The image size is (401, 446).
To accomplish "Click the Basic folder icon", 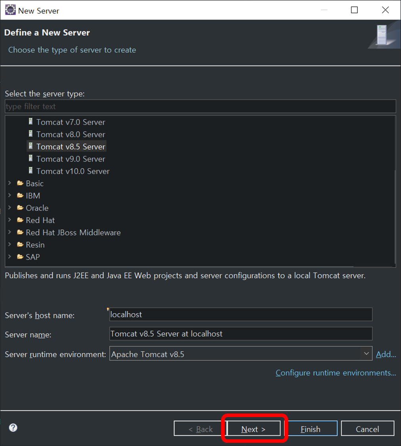I will click(20, 183).
